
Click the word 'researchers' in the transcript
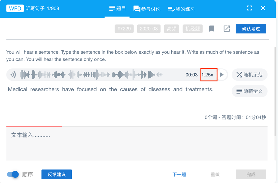tap(45, 89)
